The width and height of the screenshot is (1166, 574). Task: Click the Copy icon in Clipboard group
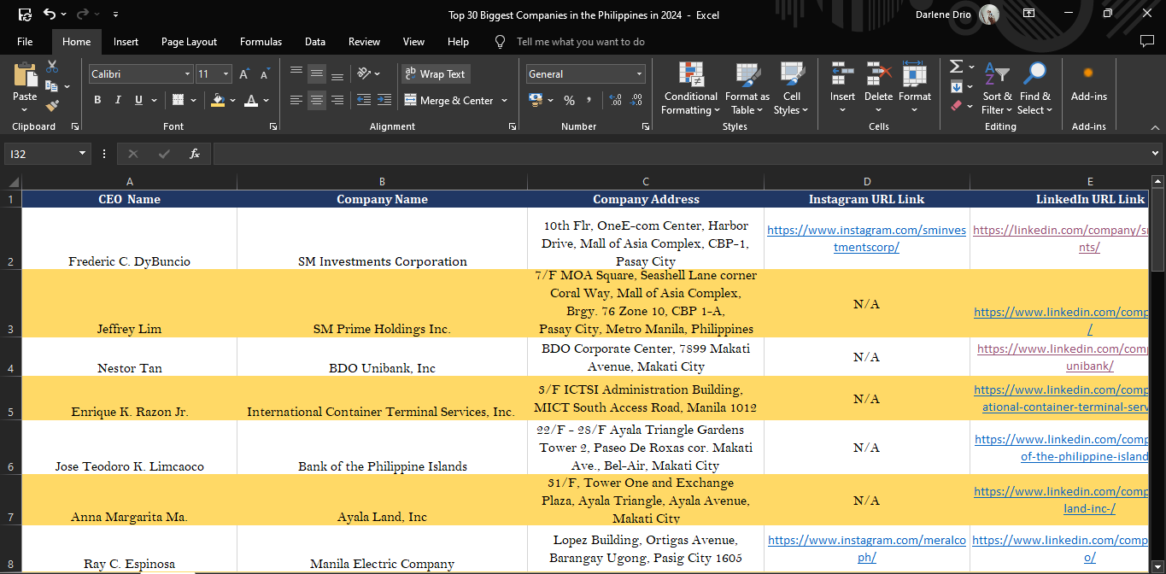point(50,86)
